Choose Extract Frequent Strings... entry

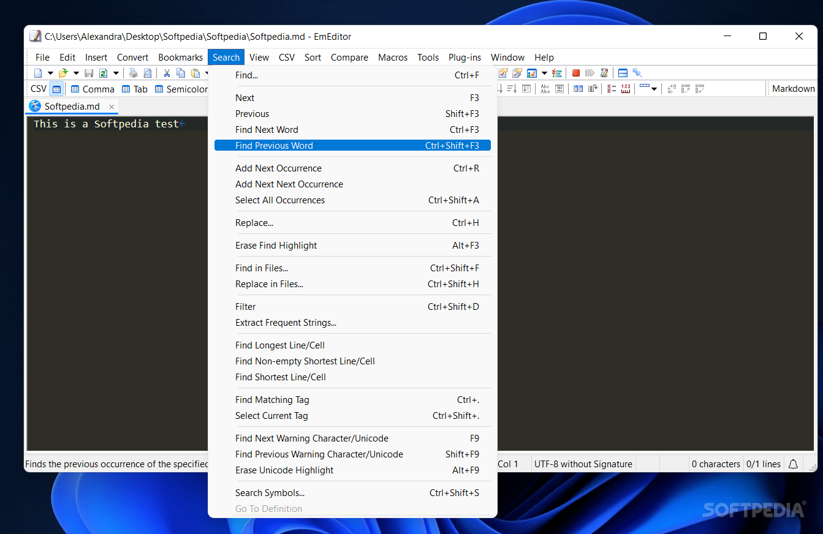[x=352, y=323]
